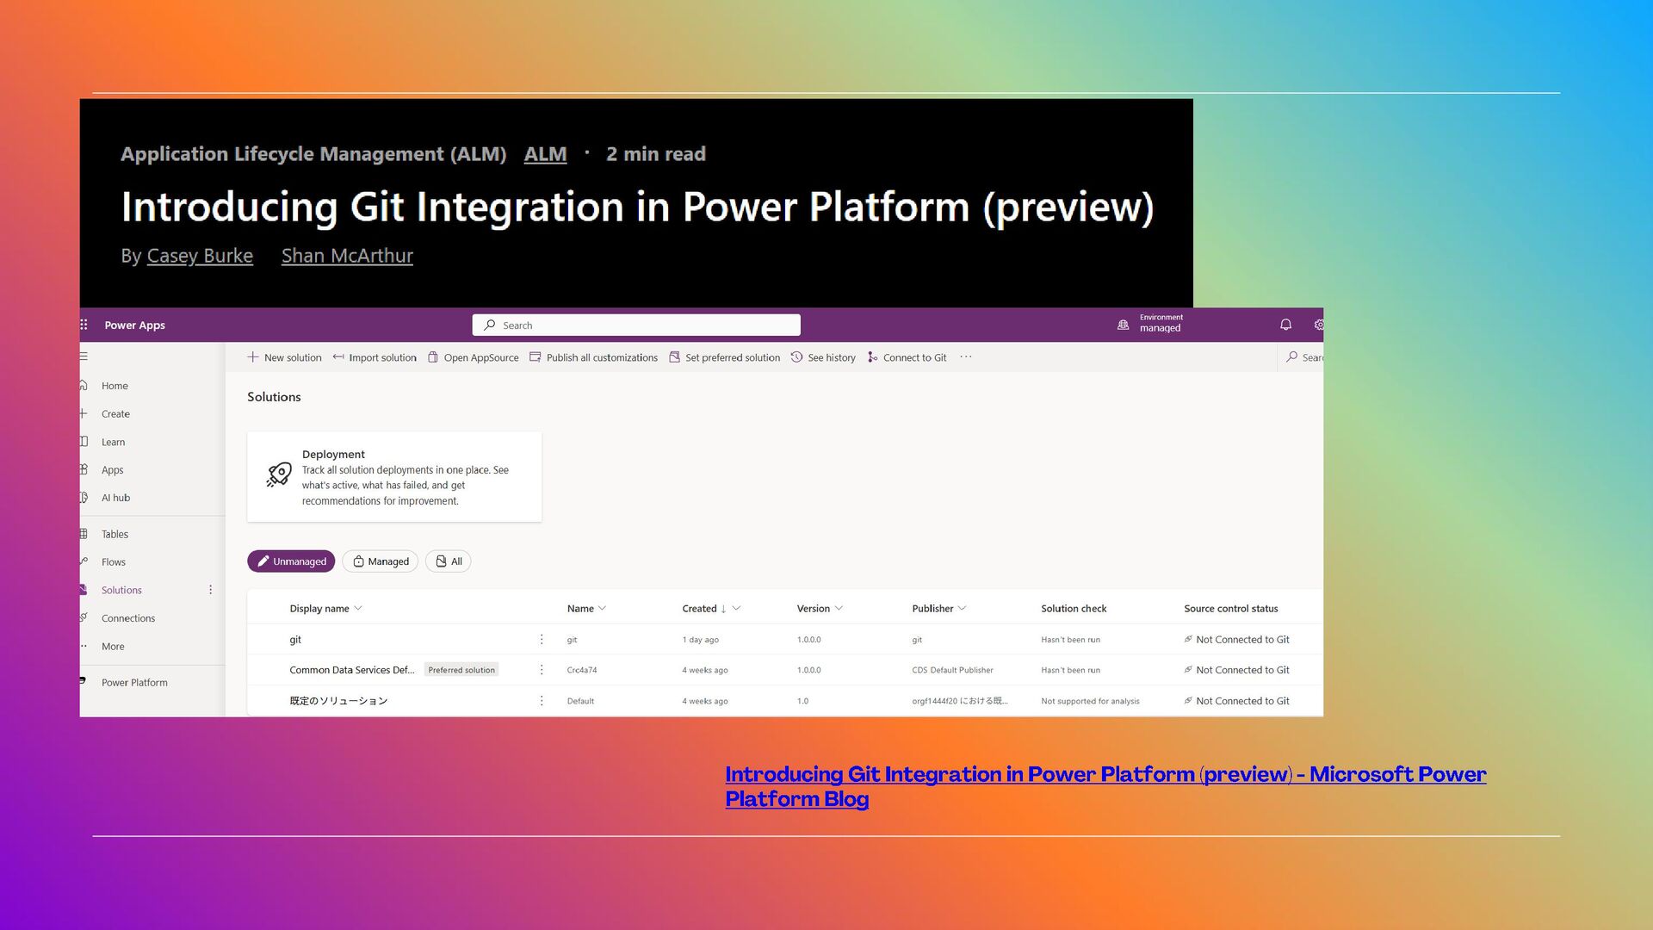
Task: Open Tables in left navigation
Action: pyautogui.click(x=115, y=534)
